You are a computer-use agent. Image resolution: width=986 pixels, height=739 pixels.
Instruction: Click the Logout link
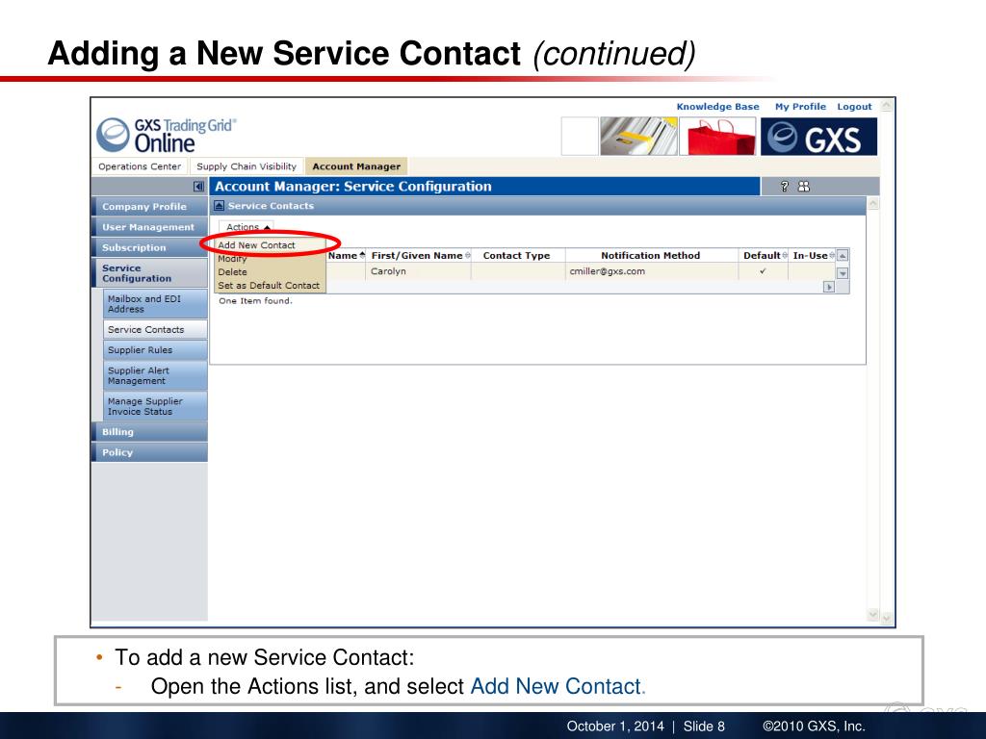pos(854,107)
